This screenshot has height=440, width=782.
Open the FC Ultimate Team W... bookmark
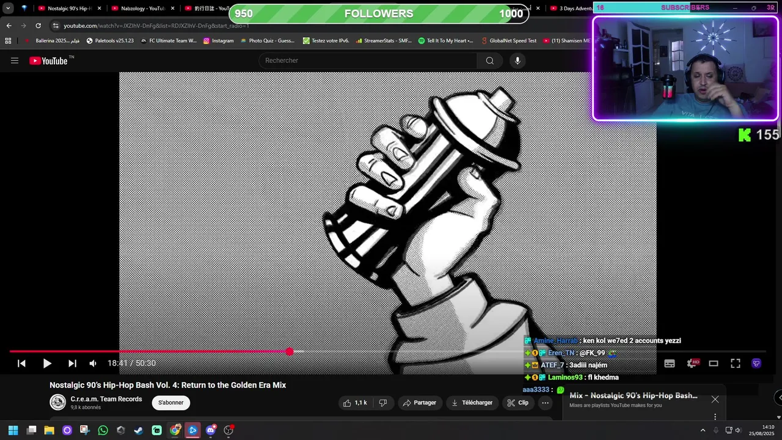point(168,41)
